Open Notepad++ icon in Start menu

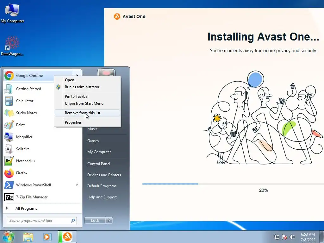[9, 161]
